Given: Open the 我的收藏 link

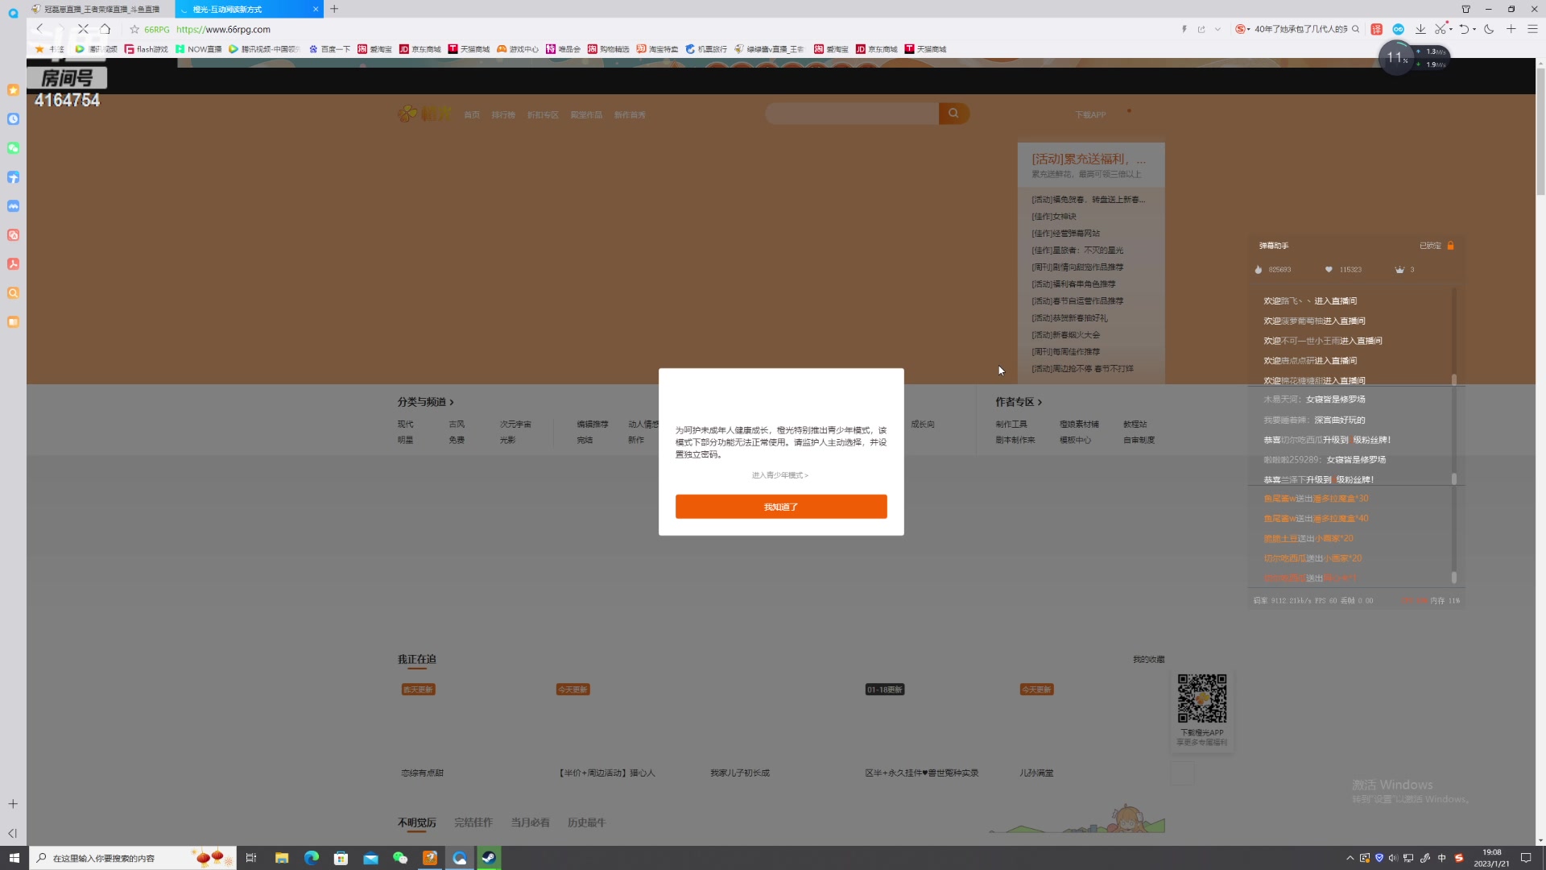Looking at the screenshot, I should (x=1148, y=660).
